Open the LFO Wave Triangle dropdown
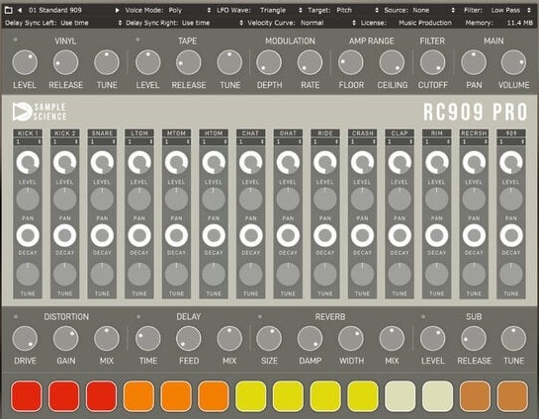The width and height of the screenshot is (539, 419). tap(281, 10)
